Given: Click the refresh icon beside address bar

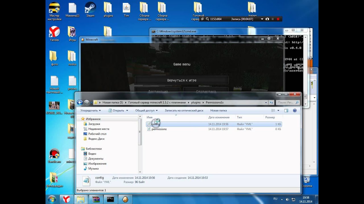Looking at the screenshot, I should click(x=272, y=103).
